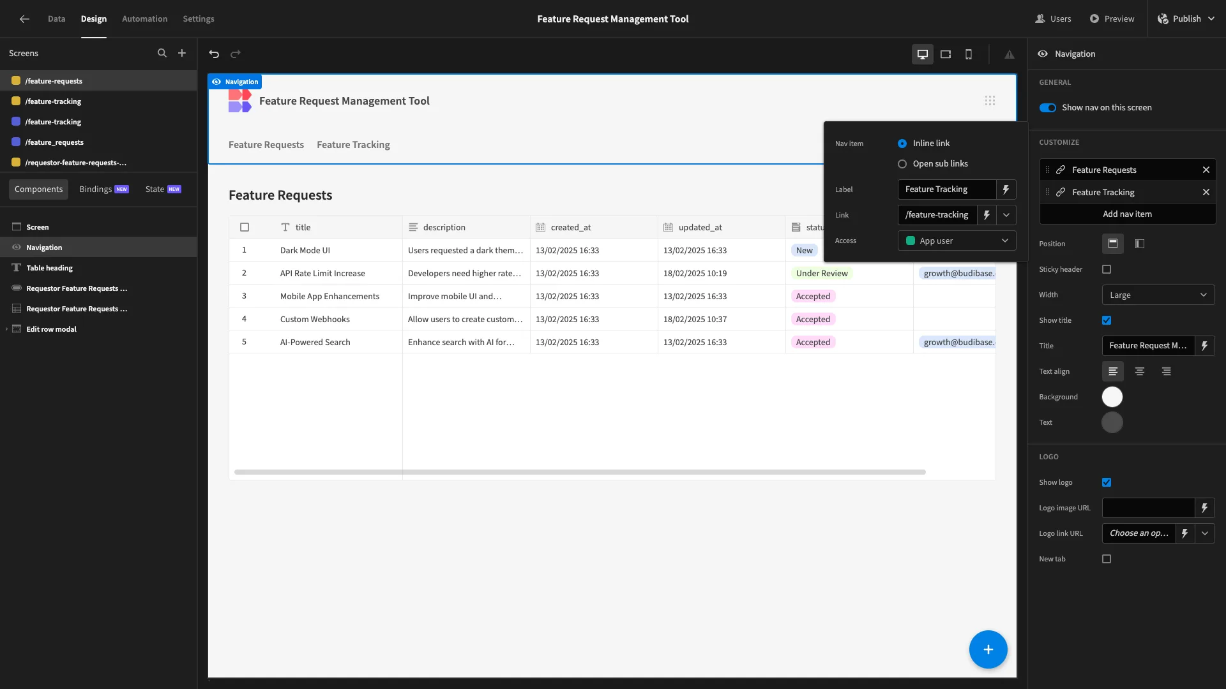The height and width of the screenshot is (689, 1226).
Task: Click the app grid dots icon in nav
Action: pyautogui.click(x=990, y=101)
